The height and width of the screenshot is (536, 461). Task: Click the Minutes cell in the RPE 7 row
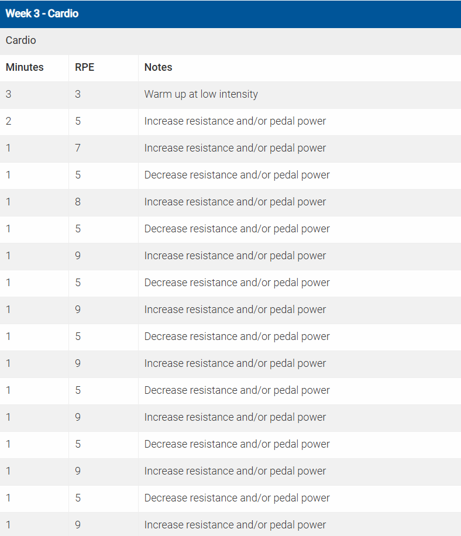pos(8,148)
